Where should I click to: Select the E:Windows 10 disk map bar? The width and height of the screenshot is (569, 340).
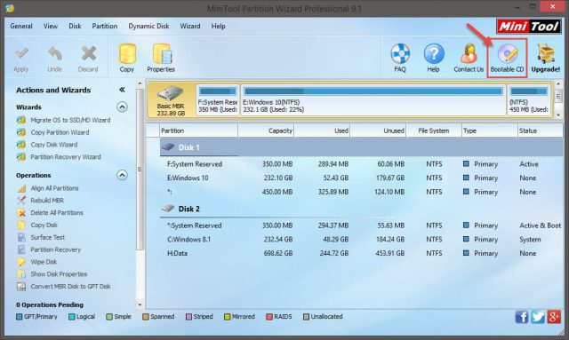[373, 100]
